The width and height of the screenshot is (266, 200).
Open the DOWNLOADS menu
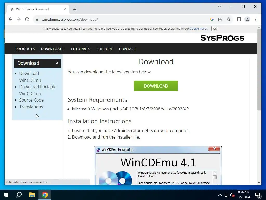click(52, 49)
